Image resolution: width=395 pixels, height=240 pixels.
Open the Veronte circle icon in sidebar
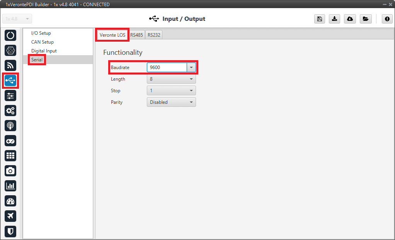(10, 35)
